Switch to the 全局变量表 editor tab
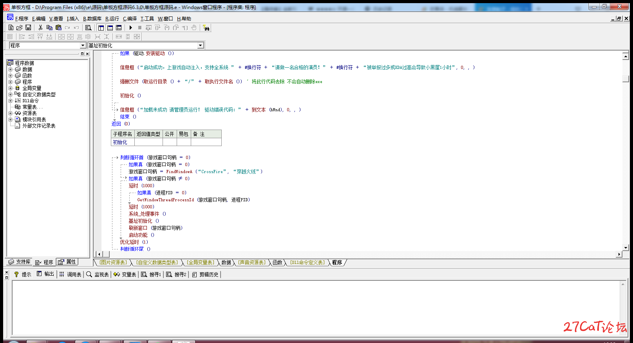Viewport: 633px width, 343px height. (x=200, y=262)
